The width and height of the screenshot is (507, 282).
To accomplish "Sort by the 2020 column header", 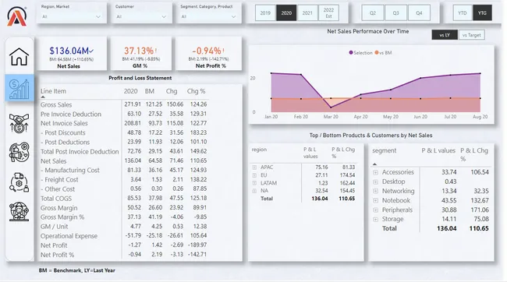I will point(130,91).
